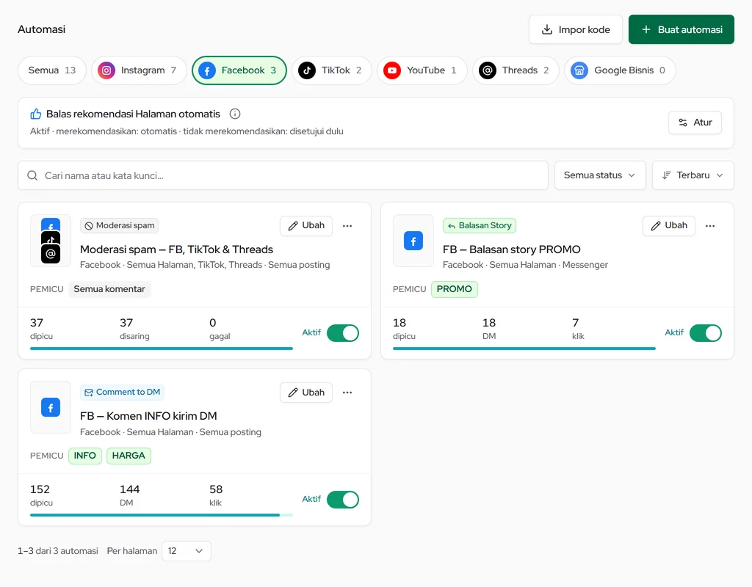Viewport: 752px width, 587px height.
Task: Click the download icon on Impor kode
Action: (x=546, y=29)
